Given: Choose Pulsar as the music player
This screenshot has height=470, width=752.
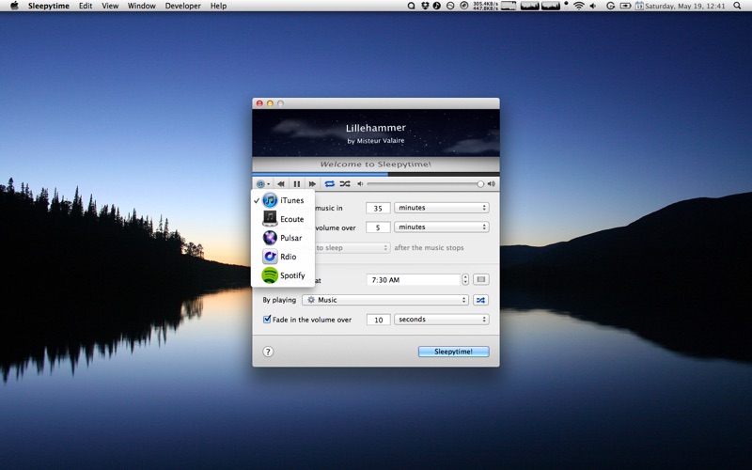Looking at the screenshot, I should pos(290,238).
